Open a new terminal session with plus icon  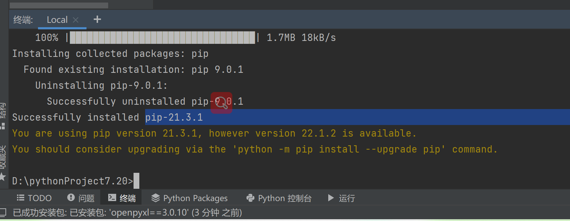pos(97,20)
